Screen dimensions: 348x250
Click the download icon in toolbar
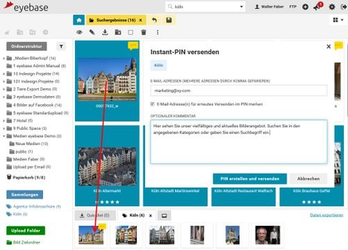point(105,32)
